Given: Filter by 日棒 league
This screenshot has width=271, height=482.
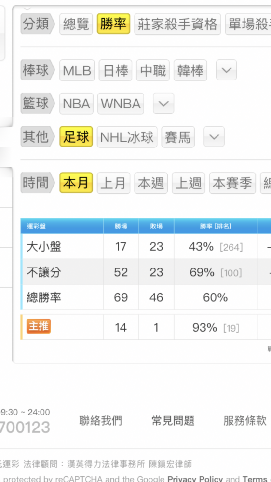Looking at the screenshot, I should [x=115, y=70].
